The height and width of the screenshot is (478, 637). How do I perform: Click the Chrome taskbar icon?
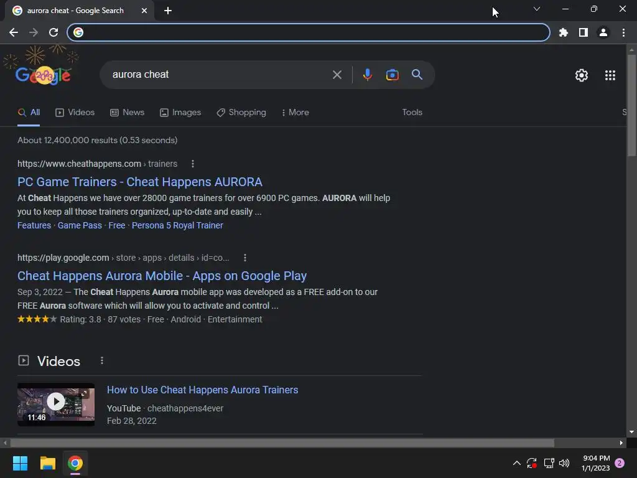tap(75, 463)
